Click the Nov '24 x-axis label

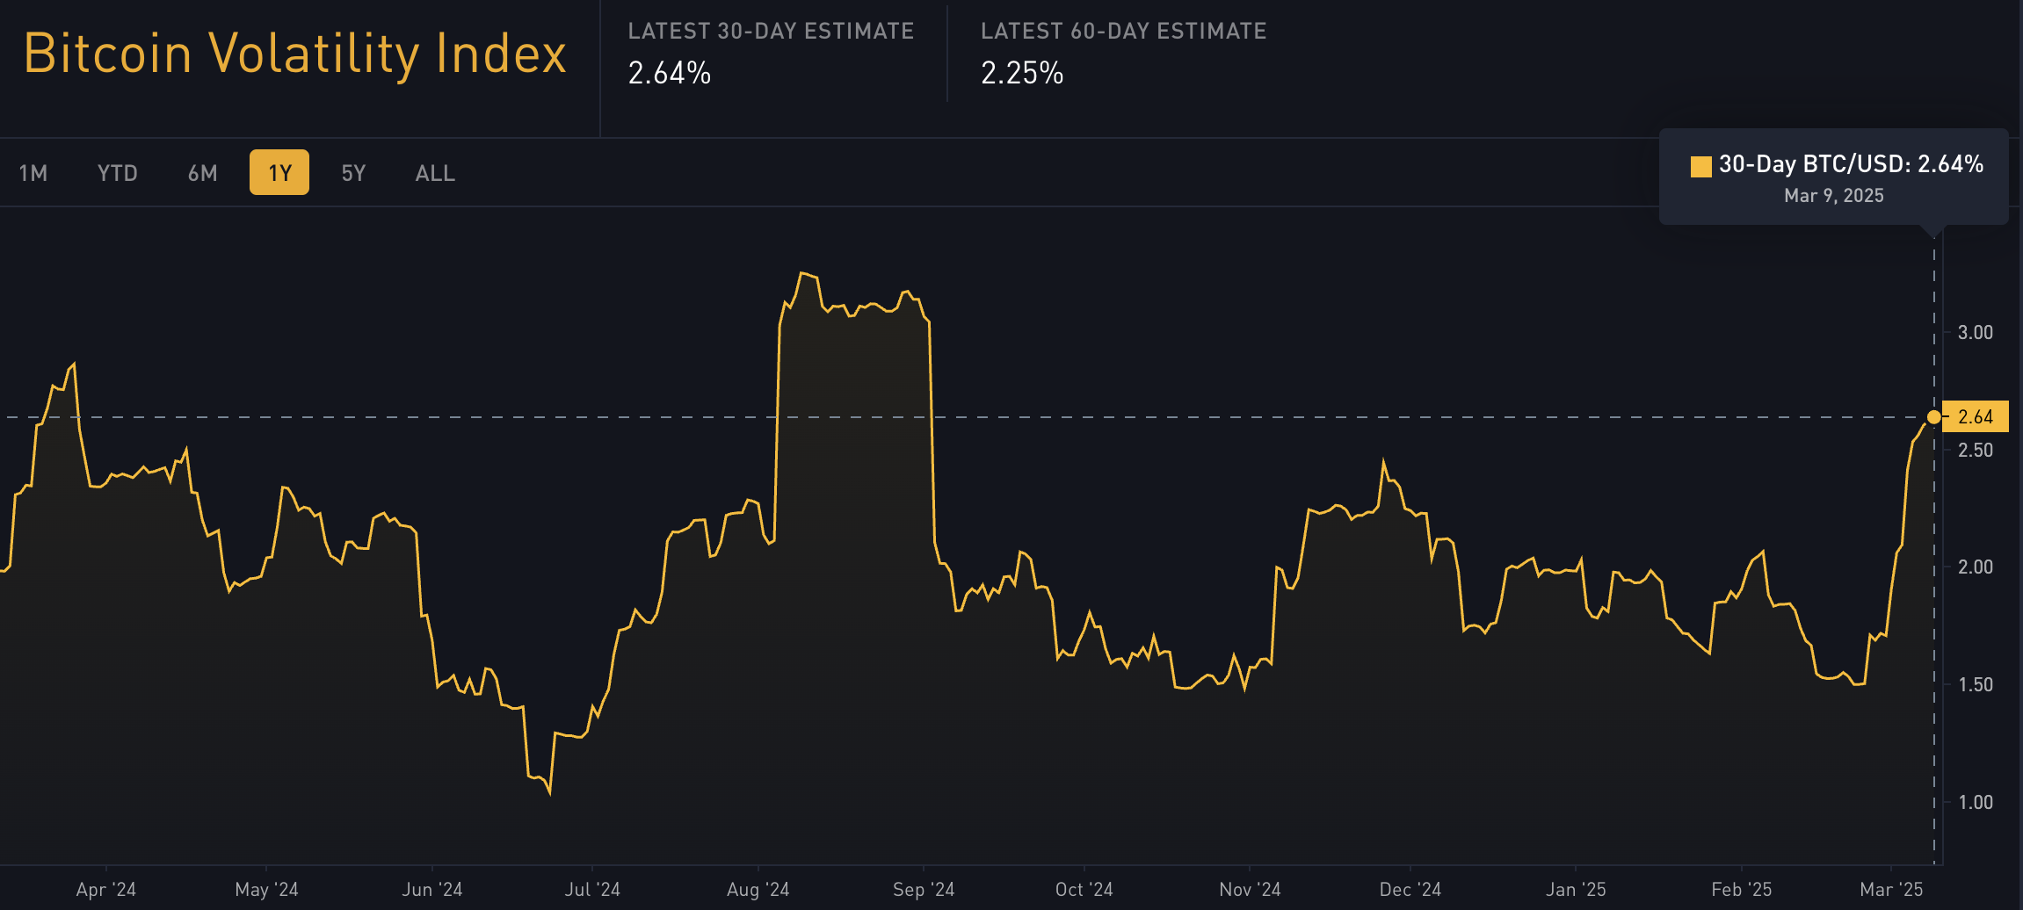click(1251, 890)
